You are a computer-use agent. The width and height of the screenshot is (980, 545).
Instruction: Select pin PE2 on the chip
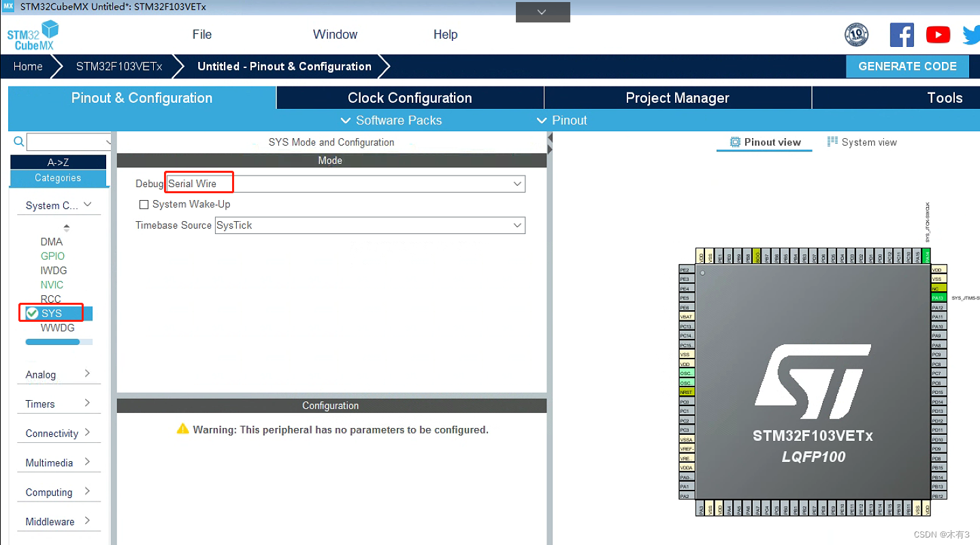pyautogui.click(x=687, y=269)
